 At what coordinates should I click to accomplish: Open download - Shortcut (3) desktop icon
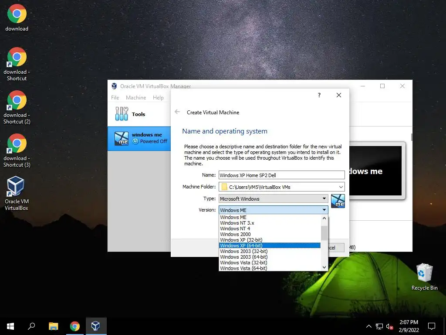click(17, 150)
